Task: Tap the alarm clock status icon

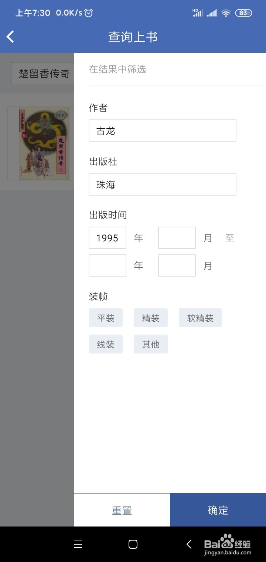Action: tap(89, 13)
